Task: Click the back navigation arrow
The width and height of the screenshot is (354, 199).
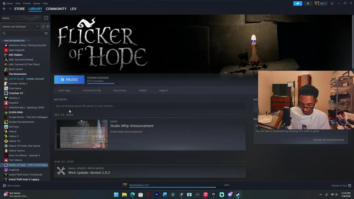Action: (4, 9)
